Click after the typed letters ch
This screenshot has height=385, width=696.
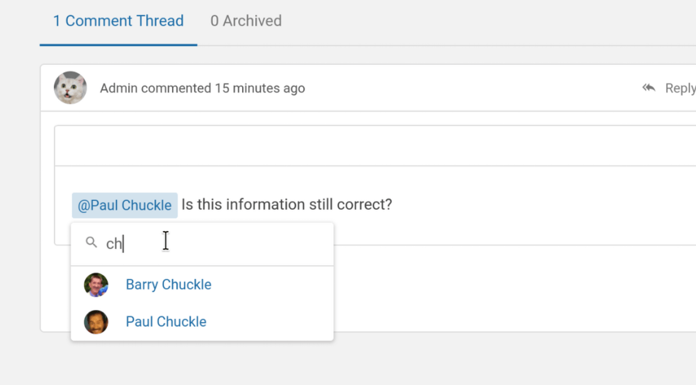[x=123, y=243]
